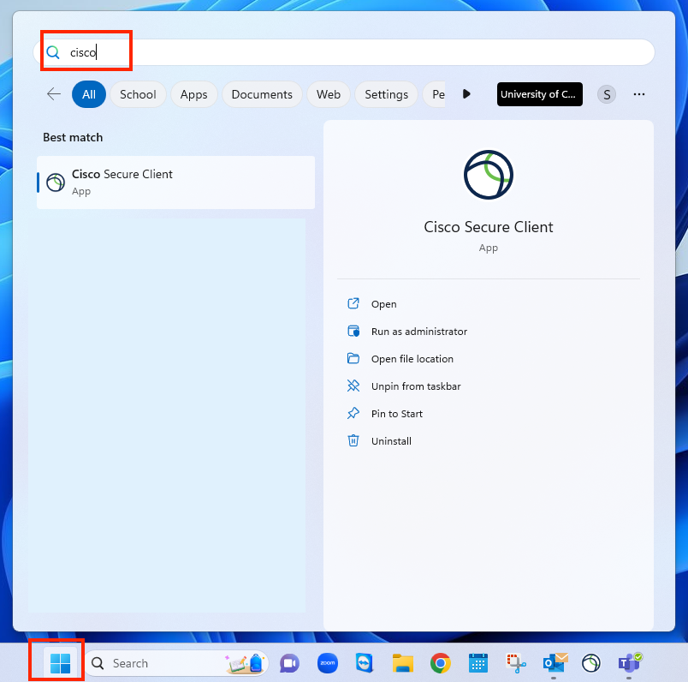Click the search highlights picture in taskbar search
Image resolution: width=688 pixels, height=682 pixels.
pos(246,663)
